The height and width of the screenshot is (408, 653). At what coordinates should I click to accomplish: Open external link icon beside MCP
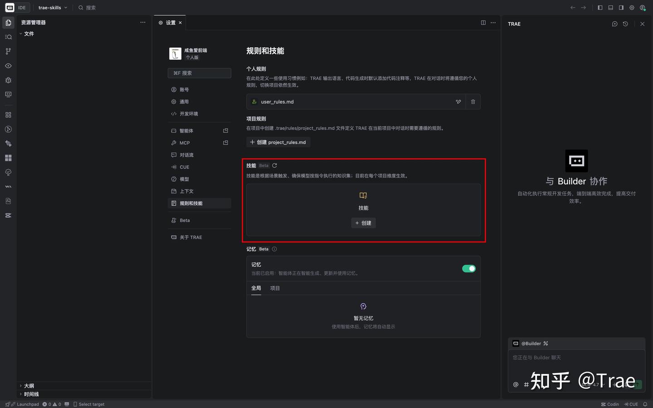tap(226, 143)
